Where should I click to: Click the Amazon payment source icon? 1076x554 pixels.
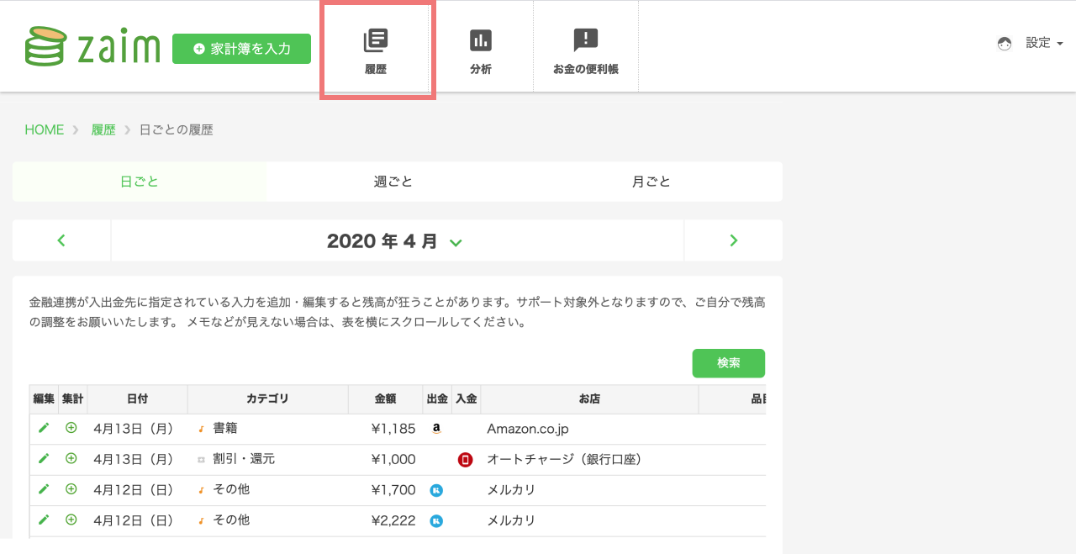436,429
